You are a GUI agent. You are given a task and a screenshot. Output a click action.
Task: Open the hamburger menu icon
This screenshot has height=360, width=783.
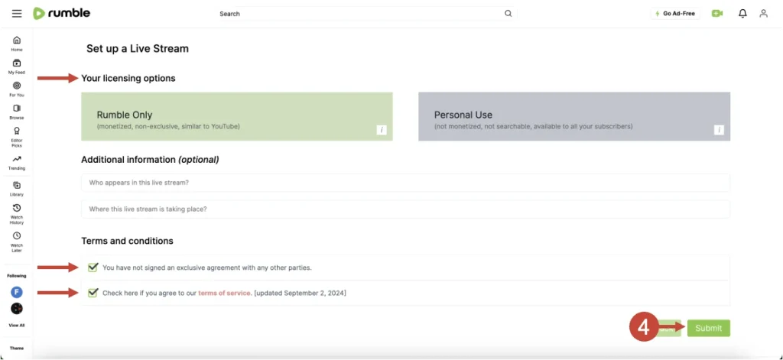point(17,14)
